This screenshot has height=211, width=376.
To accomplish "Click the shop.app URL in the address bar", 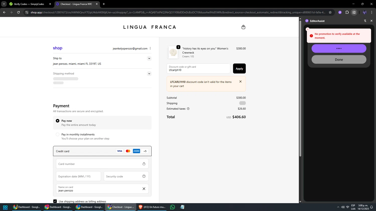I will (178, 12).
